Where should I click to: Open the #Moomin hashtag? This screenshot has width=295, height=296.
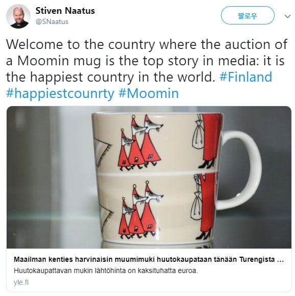click(x=149, y=93)
